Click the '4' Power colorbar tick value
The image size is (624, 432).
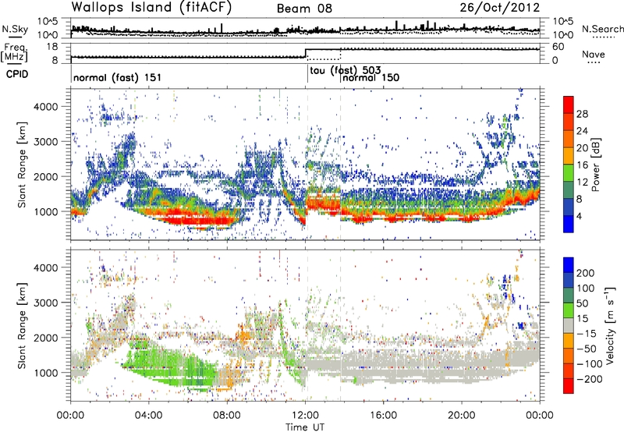click(x=580, y=216)
